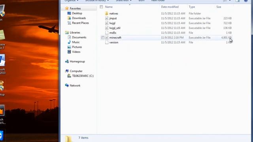Click the '11/9/2012 2:18 PM' date cell
253x142 pixels.
tap(172, 37)
